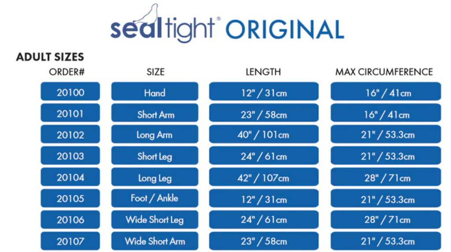Image resolution: width=451 pixels, height=252 pixels.
Task: Choose the Hand size button
Action: tap(155, 93)
